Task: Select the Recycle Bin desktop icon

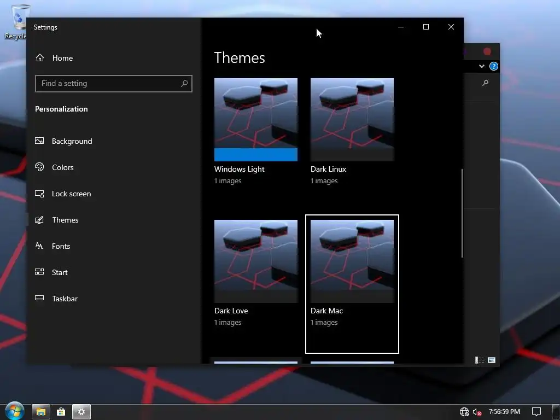Action: pos(16,22)
